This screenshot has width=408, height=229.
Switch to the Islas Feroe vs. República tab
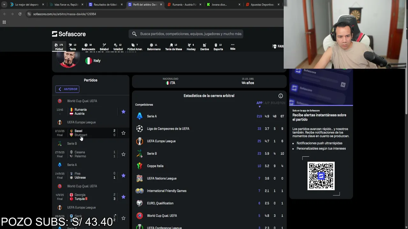click(66, 4)
